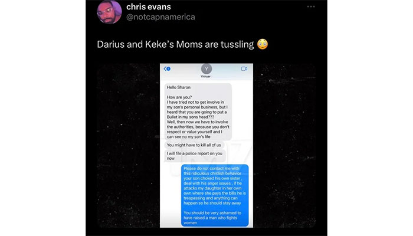The image size is (413, 236).
Task: Tap the video call camera icon
Action: [x=244, y=69]
